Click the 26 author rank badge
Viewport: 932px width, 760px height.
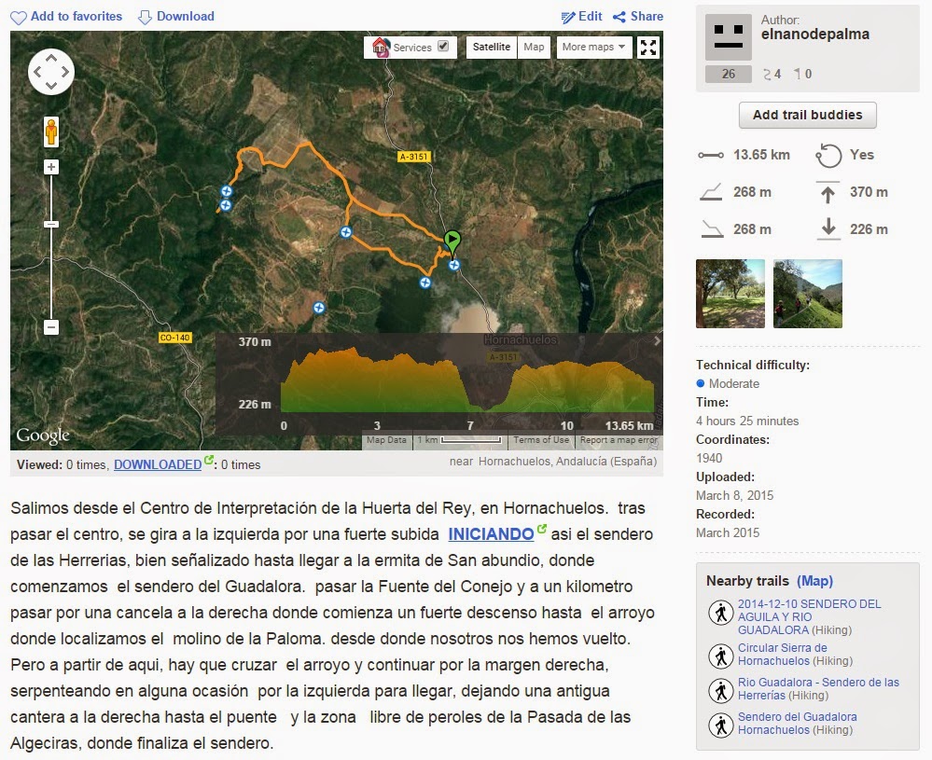[x=728, y=75]
